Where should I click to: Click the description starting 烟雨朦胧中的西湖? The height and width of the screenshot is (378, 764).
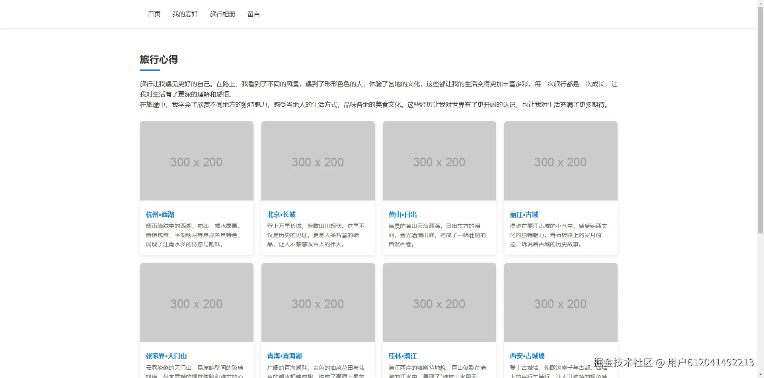point(194,235)
